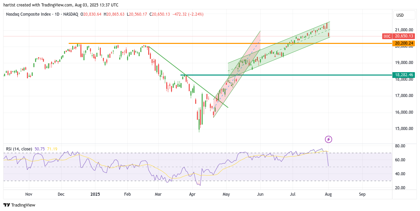Screen dimensions: 420x211
Task: Click the Mar label on time axis
Action: 158,194
